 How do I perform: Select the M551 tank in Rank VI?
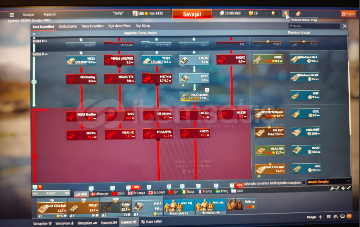[81, 61]
